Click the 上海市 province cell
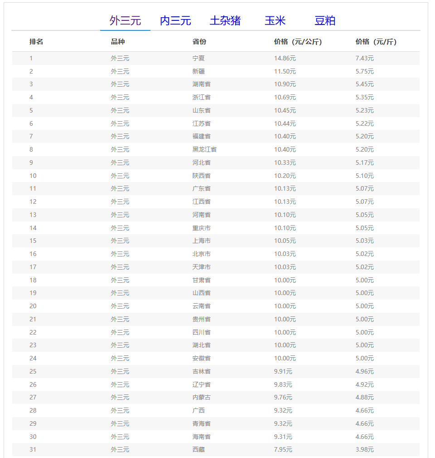This screenshot has width=435, height=458. tap(201, 241)
